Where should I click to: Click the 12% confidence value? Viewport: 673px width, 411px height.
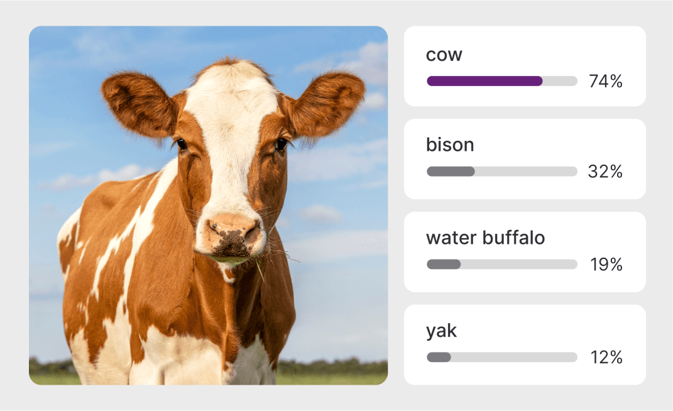click(x=606, y=358)
